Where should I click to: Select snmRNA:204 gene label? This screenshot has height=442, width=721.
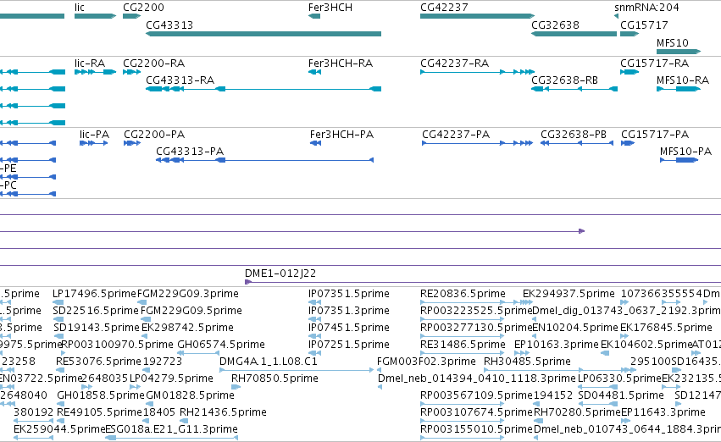click(x=646, y=8)
